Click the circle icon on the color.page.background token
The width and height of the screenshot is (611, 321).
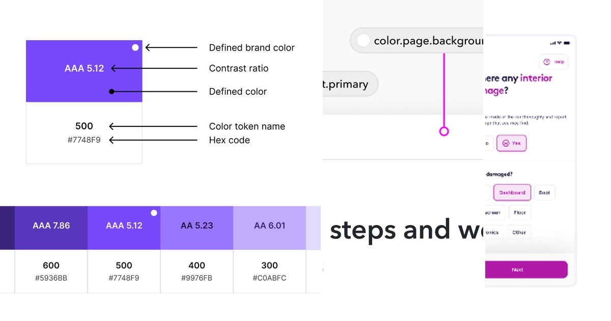[x=363, y=40]
